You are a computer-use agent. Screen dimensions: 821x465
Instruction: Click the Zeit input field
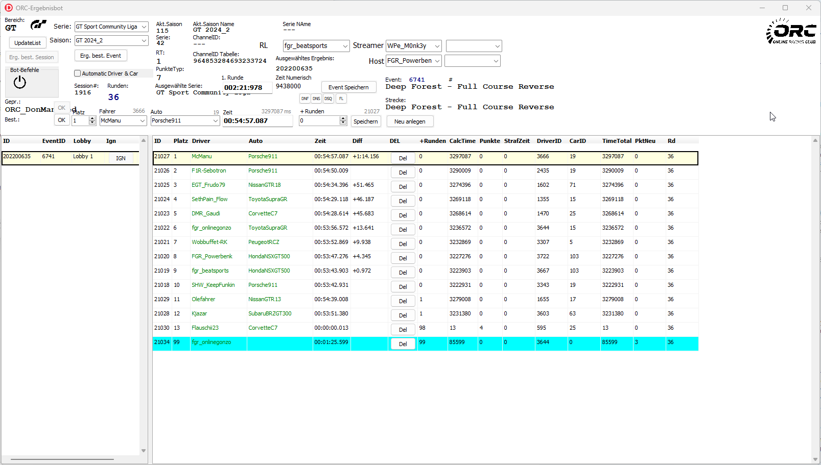click(257, 121)
